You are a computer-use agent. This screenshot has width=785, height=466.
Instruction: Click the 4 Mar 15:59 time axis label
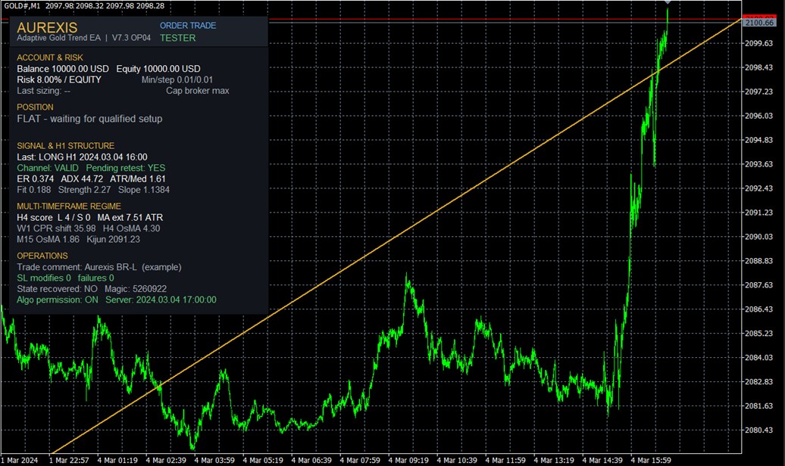(651, 461)
